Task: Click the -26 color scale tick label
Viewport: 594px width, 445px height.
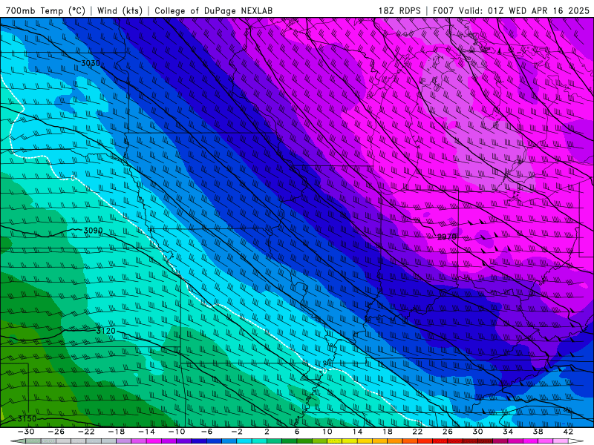Action: (56, 432)
